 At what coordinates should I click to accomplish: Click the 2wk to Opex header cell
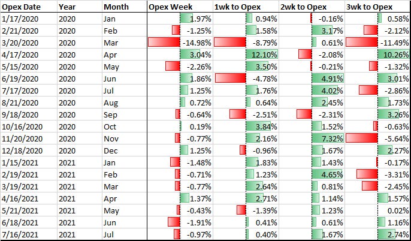point(312,7)
